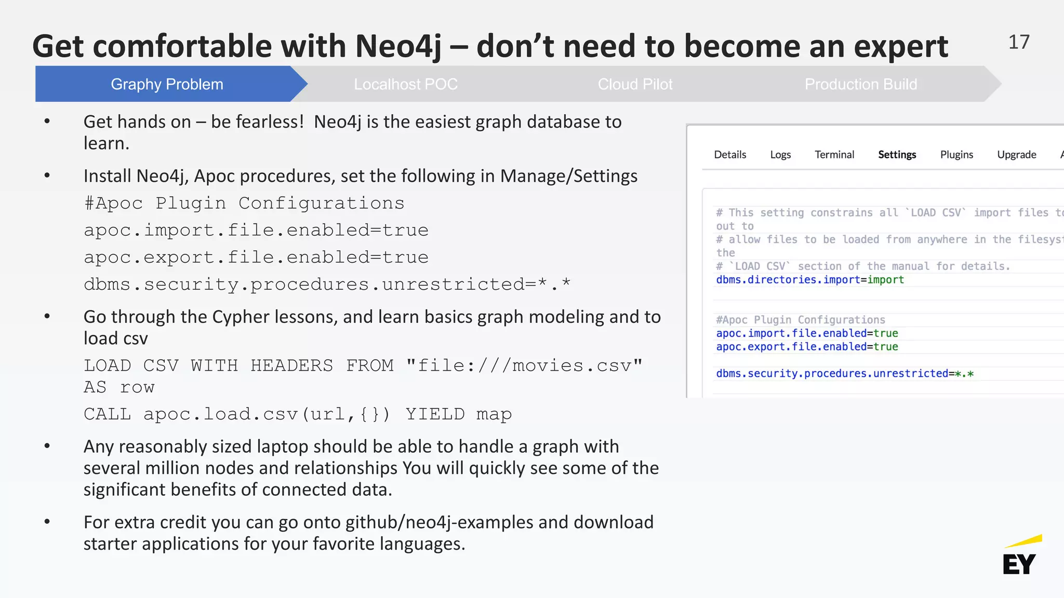This screenshot has width=1064, height=598.
Task: Click the CALL apoc.load.csv code line
Action: 298,414
